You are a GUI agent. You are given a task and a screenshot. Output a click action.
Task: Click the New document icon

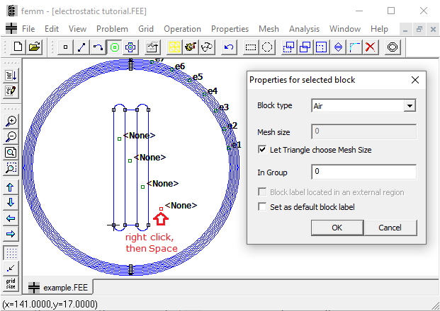(18, 47)
